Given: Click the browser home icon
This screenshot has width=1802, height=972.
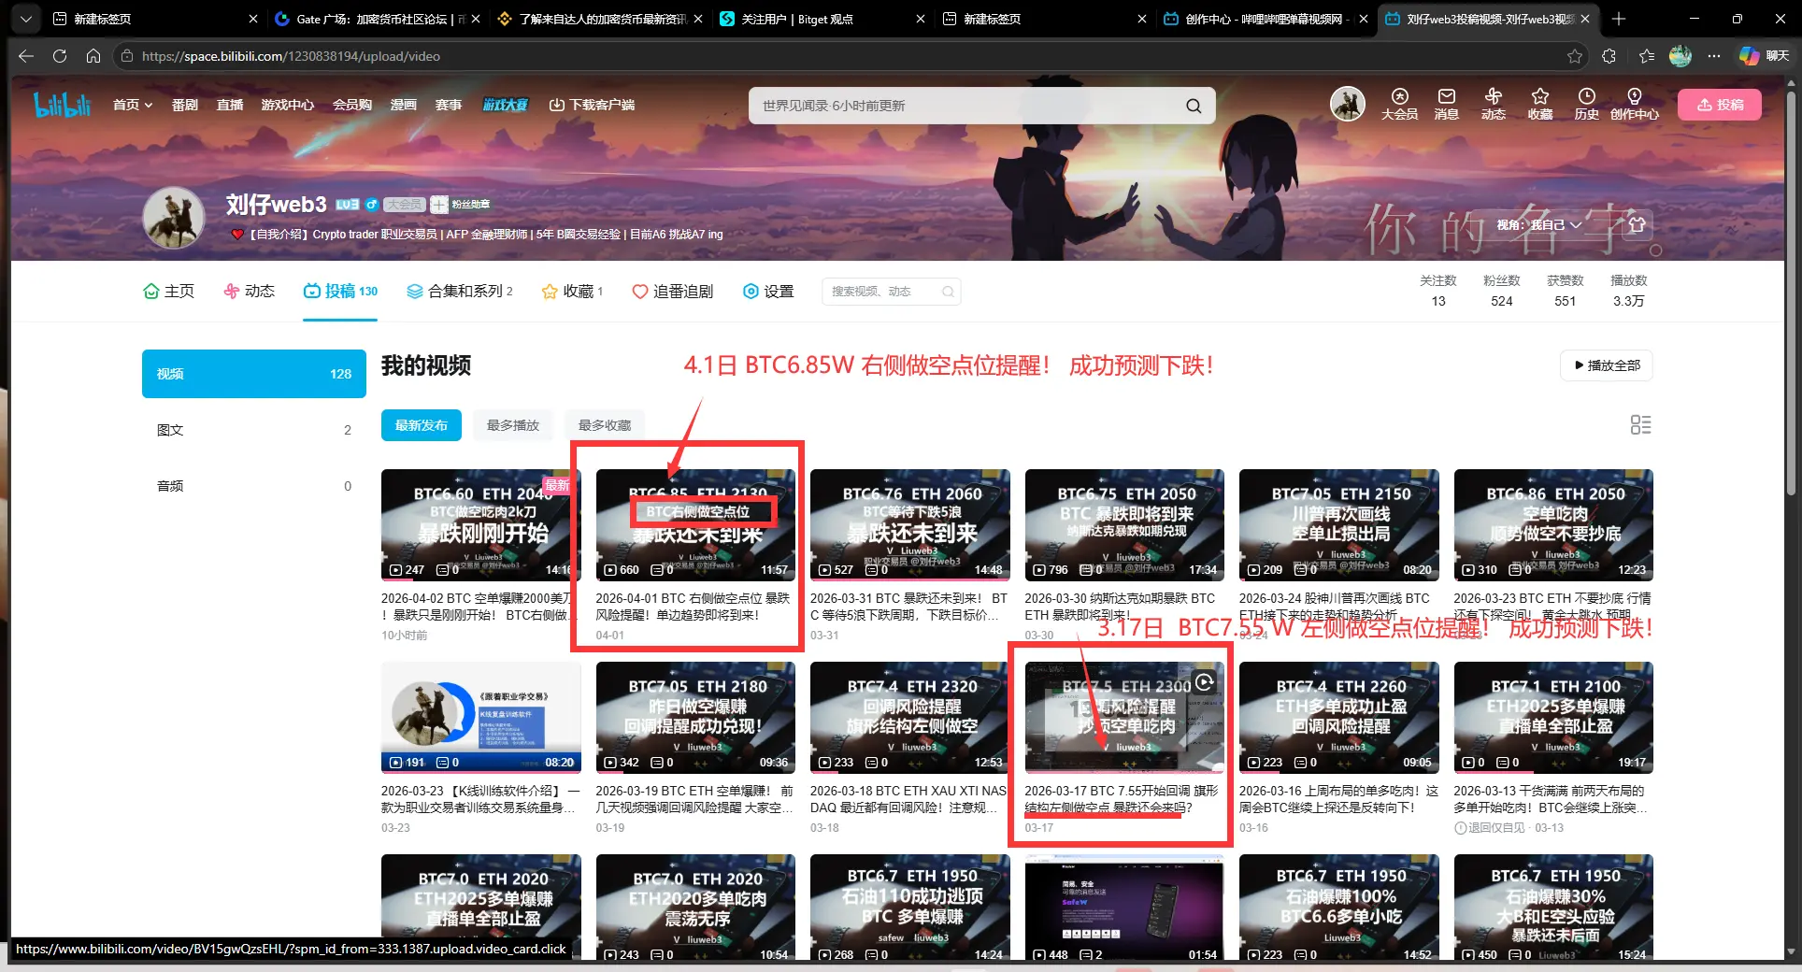Looking at the screenshot, I should pyautogui.click(x=93, y=56).
